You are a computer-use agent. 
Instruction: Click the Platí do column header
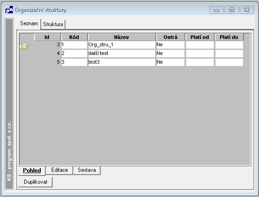pyautogui.click(x=229, y=37)
